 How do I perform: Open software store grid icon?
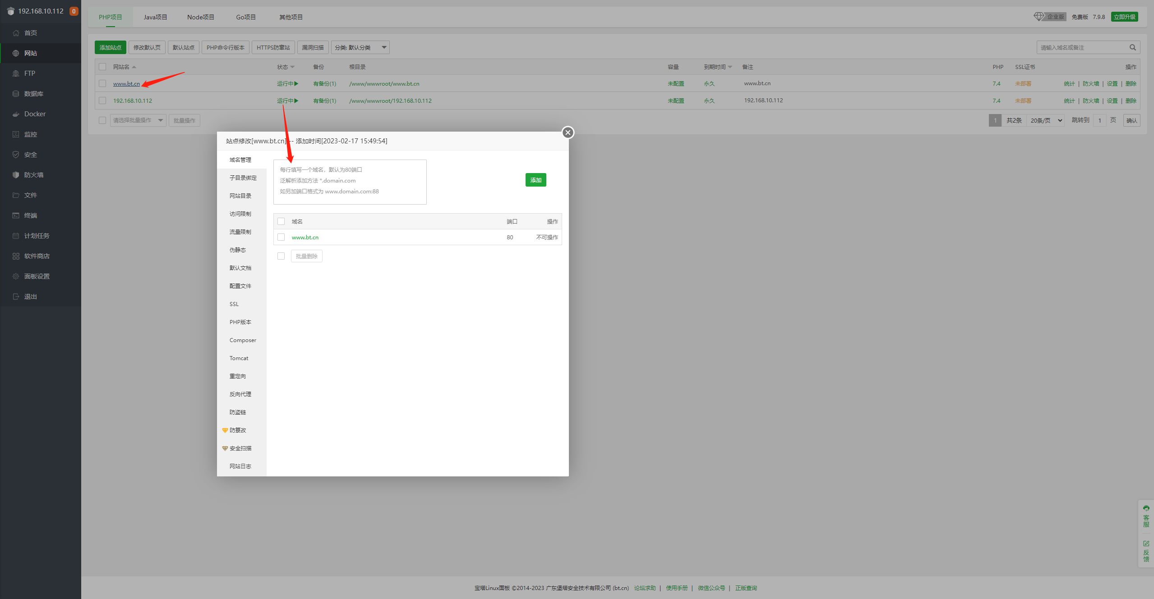point(16,256)
